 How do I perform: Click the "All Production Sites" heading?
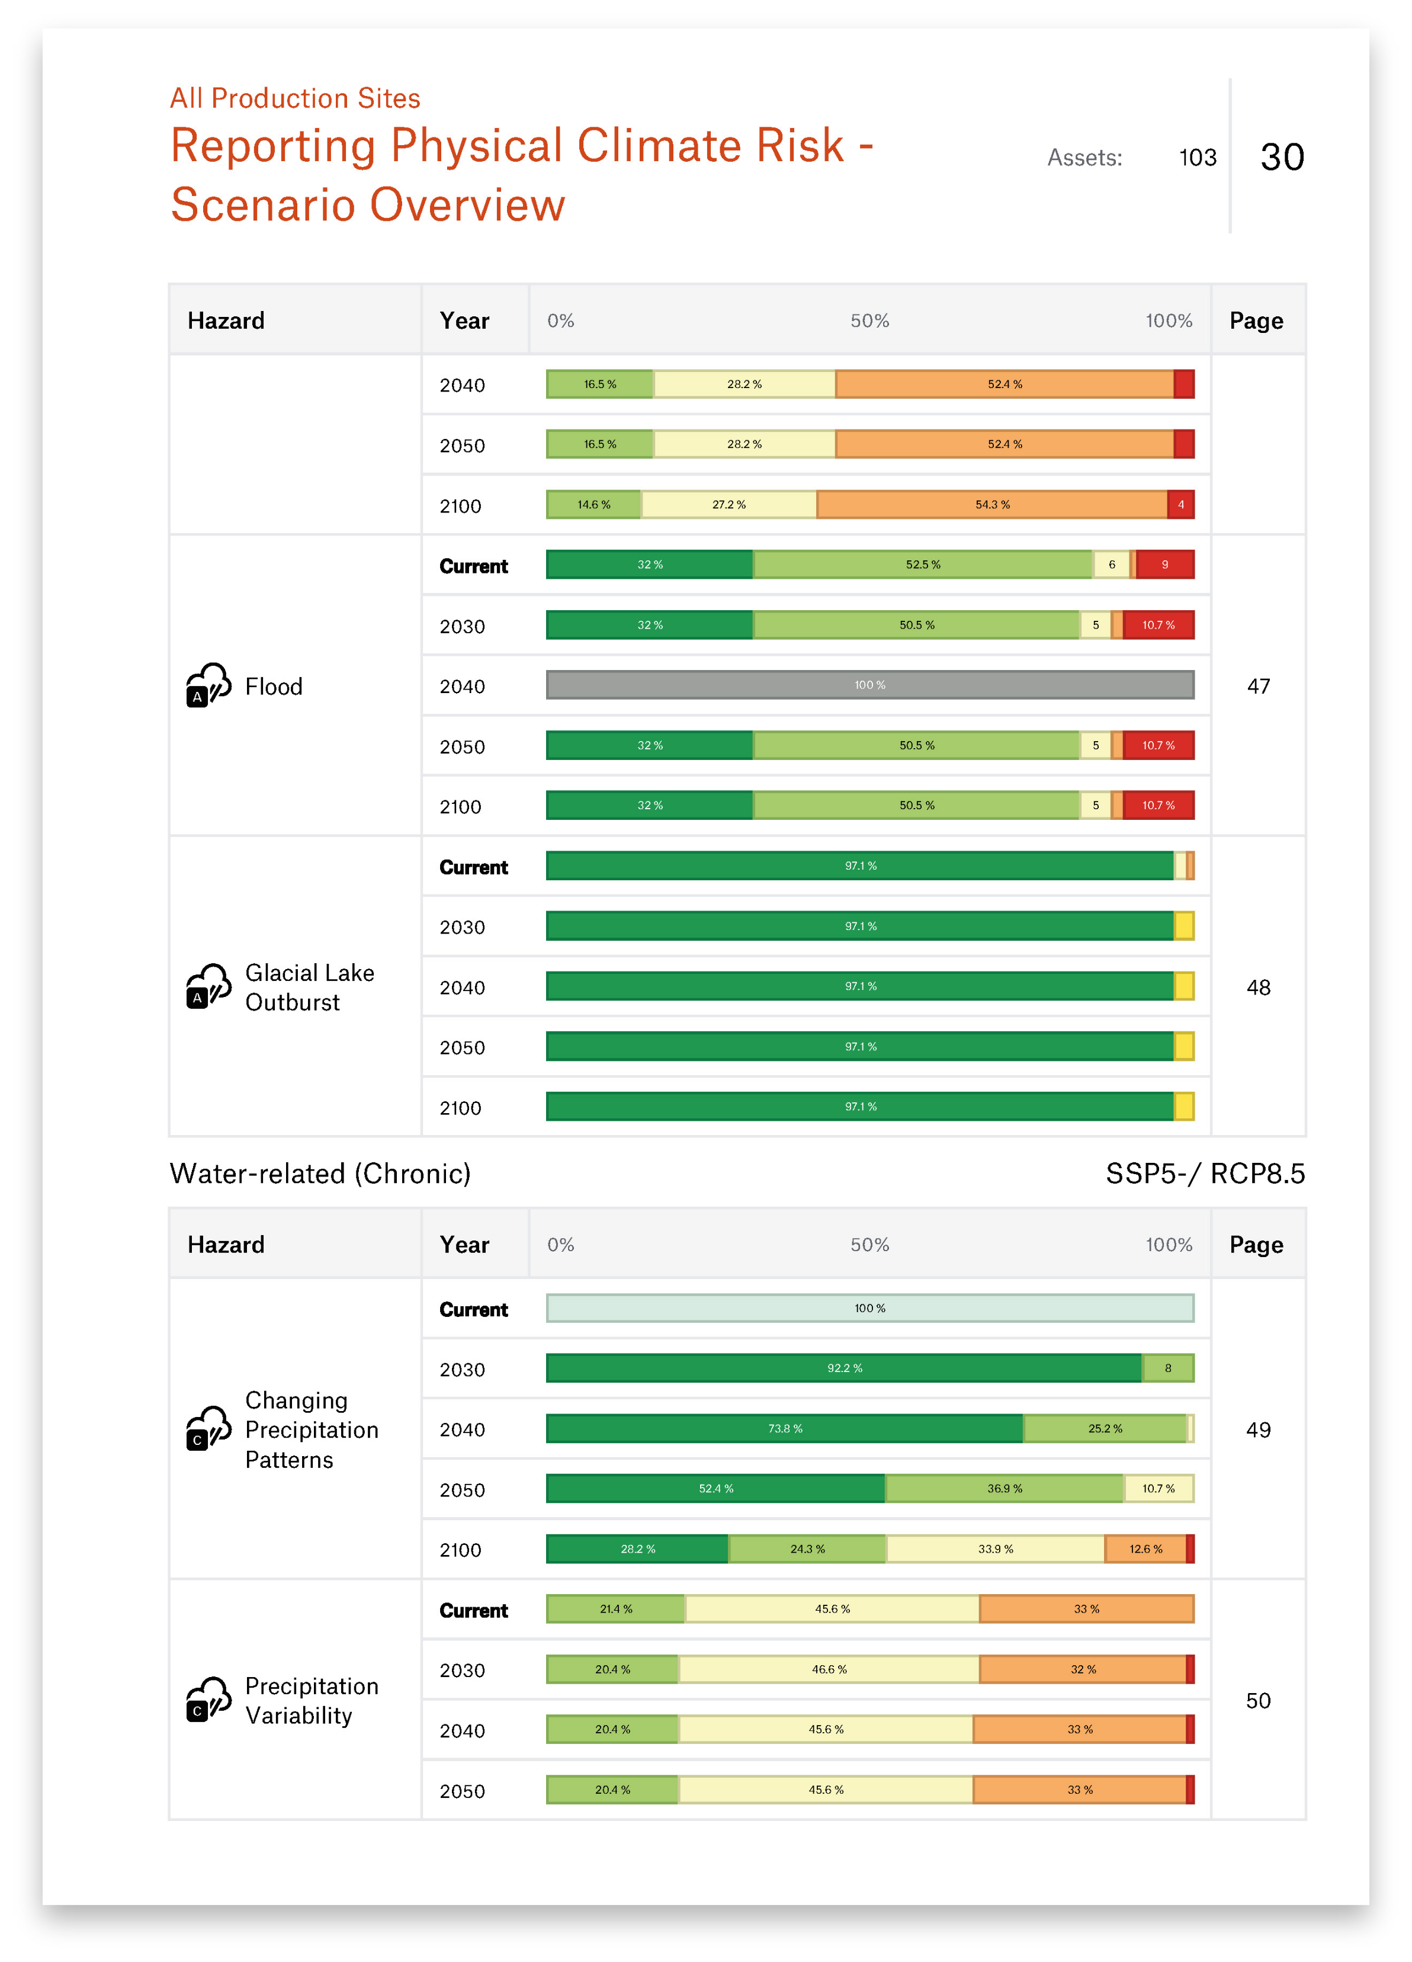point(295,98)
